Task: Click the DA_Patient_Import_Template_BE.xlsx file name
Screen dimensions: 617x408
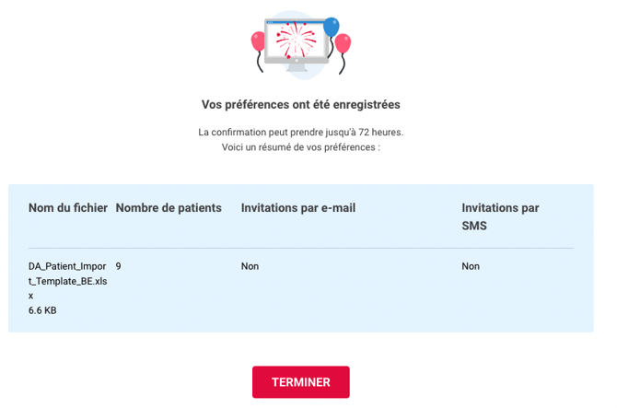Action: coord(67,281)
